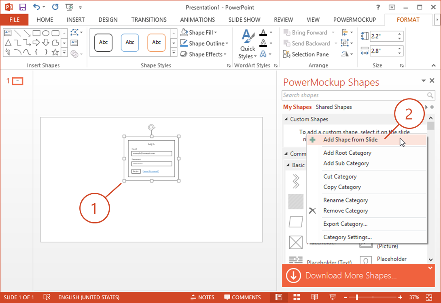Click the zoom out minus button

[346, 297]
